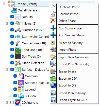Toggle the Legend checkbox
The height and width of the screenshot is (106, 99).
pos(15,89)
